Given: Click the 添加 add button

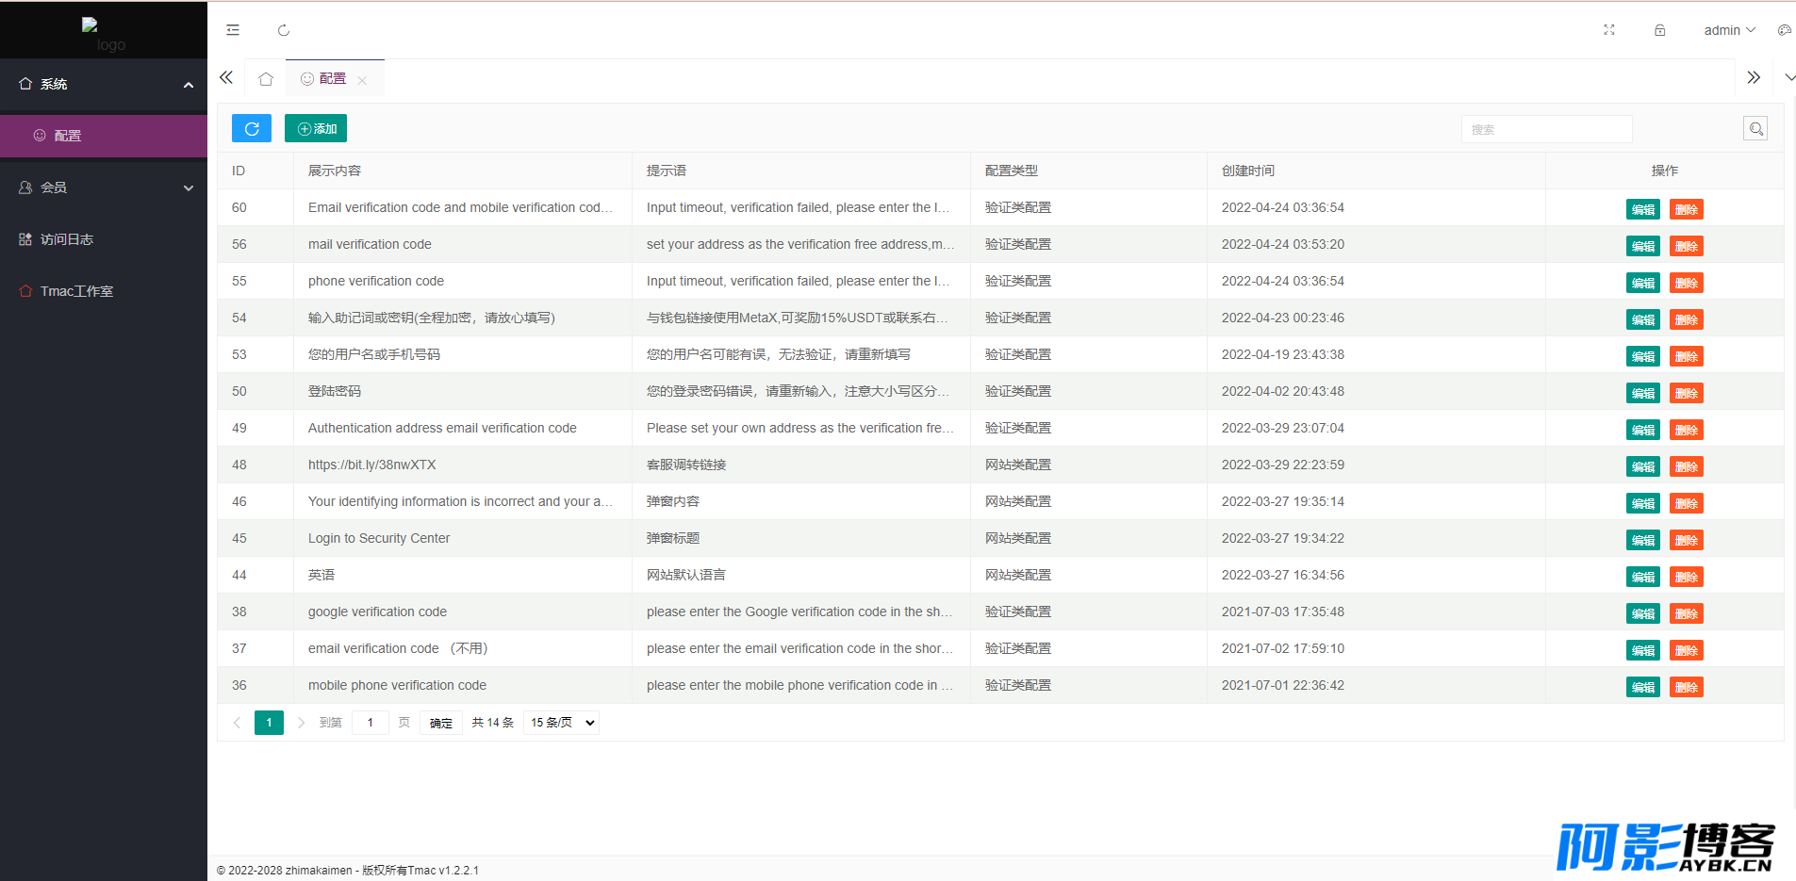Looking at the screenshot, I should click(x=316, y=128).
